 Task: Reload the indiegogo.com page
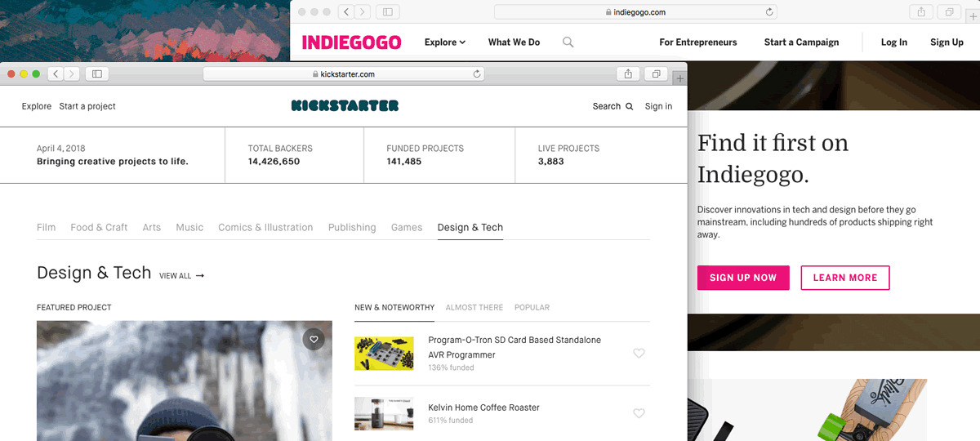(x=768, y=12)
